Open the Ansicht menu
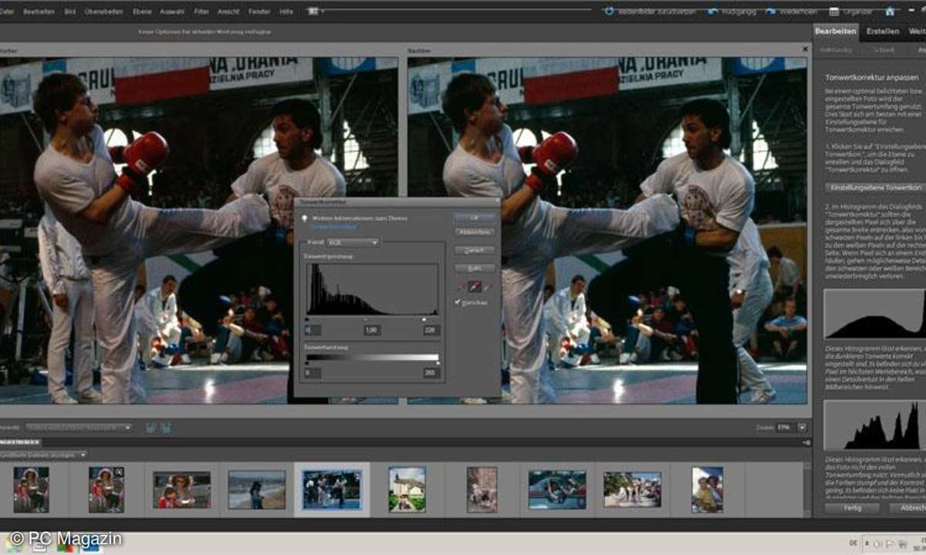Screen dimensions: 926x555 pyautogui.click(x=229, y=12)
